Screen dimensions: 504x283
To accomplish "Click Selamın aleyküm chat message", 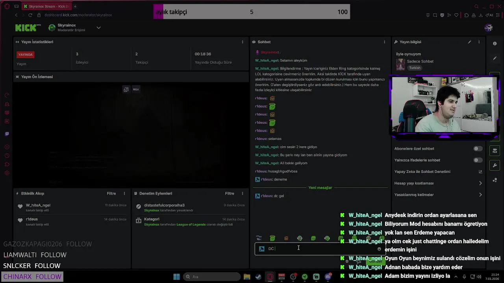I will pyautogui.click(x=293, y=61).
